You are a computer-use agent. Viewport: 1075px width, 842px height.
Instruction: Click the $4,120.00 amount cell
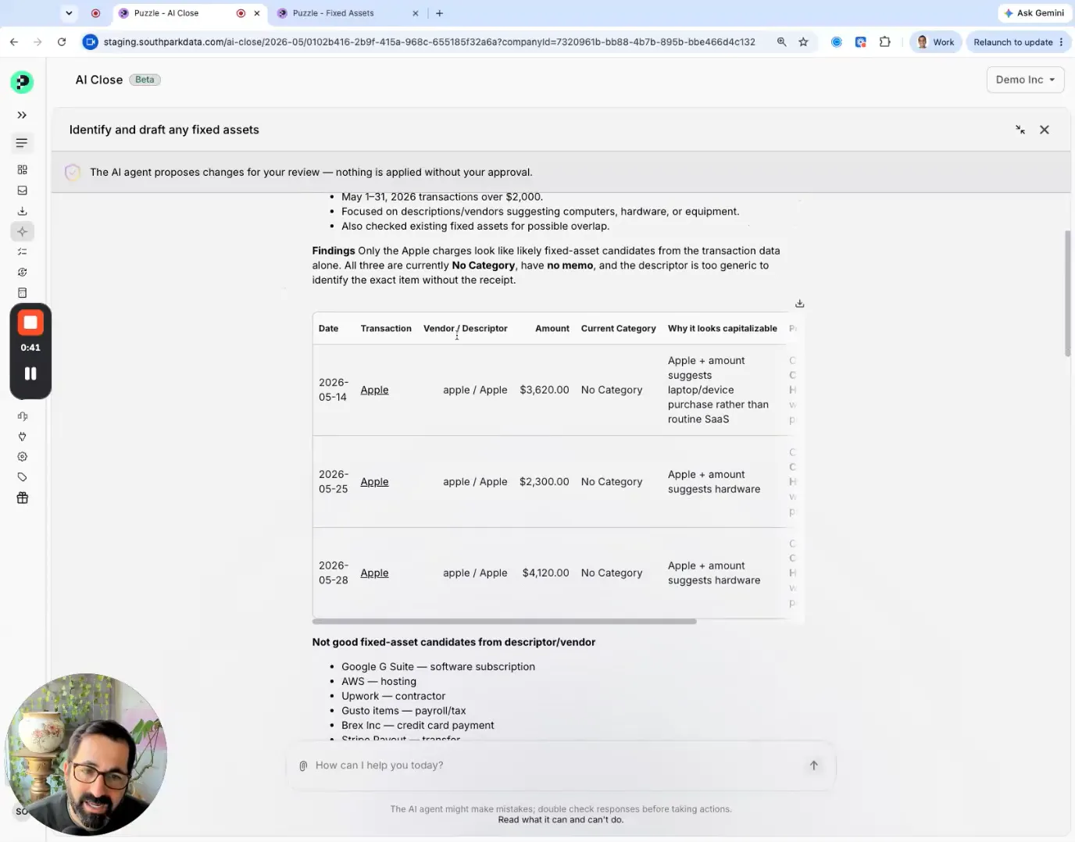pos(545,573)
